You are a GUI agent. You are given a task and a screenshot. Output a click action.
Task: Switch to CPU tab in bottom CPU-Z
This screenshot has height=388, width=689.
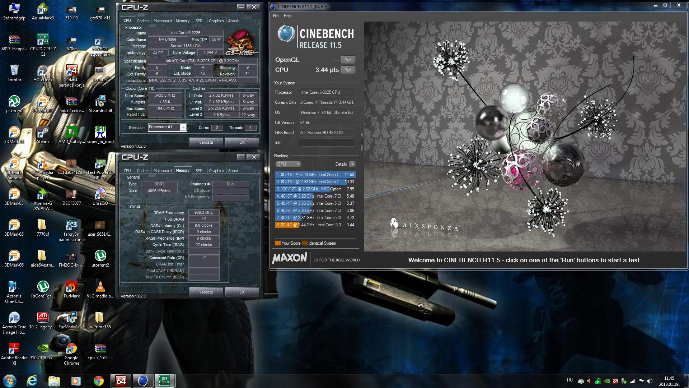pos(127,171)
